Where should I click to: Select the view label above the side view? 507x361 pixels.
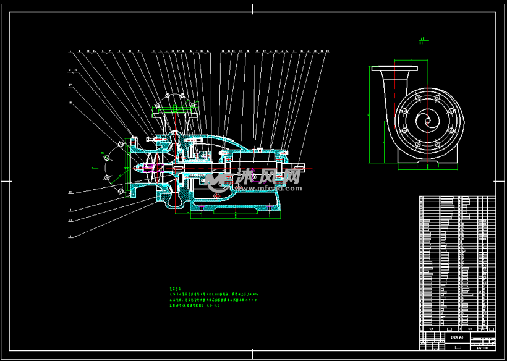424,41
